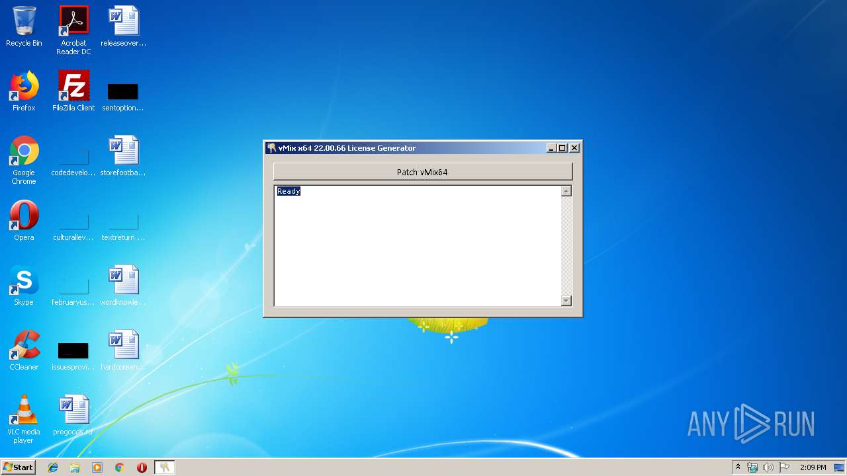The image size is (847, 476).
Task: Select the Skype desktop shortcut
Action: tap(24, 286)
